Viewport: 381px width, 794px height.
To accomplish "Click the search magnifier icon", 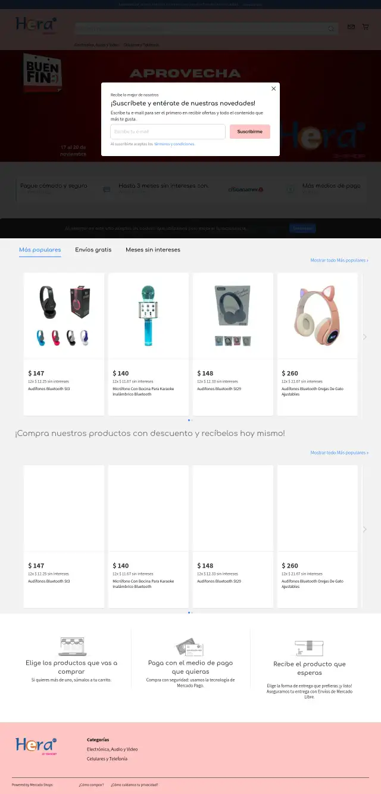I will coord(331,28).
